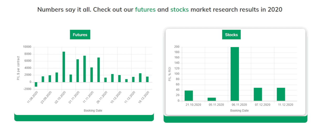The image size is (315, 128).
Task: Select the negative 11.08.2020 futures bar
Action: point(36,84)
